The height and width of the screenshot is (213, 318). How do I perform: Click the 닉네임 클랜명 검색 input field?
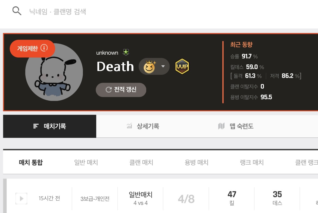pos(162,12)
